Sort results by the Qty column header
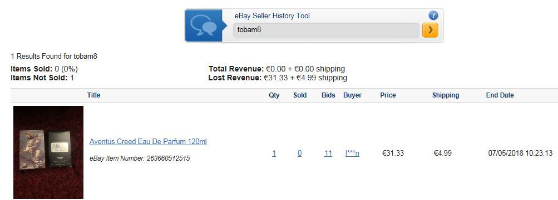Image resolution: width=558 pixels, height=200 pixels. tap(274, 95)
